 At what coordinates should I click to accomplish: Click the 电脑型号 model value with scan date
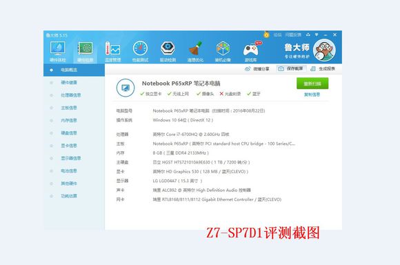click(209, 111)
